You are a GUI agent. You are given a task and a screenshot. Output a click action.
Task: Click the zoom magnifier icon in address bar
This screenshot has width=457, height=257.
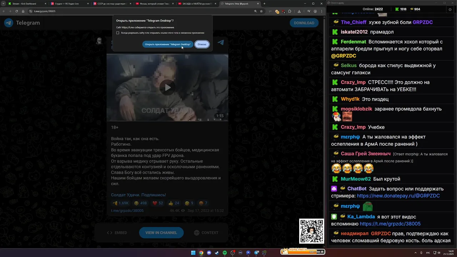coord(255,11)
